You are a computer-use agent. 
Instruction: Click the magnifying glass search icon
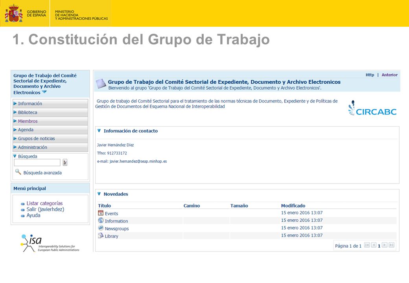pos(18,172)
